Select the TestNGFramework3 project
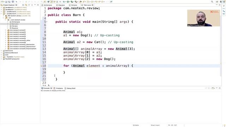 click(x=11, y=59)
